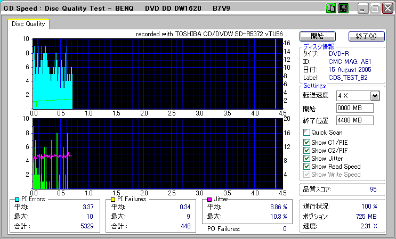This screenshot has height=239, width=396.
Task: Click the position value 725 MB
Action: (x=366, y=217)
